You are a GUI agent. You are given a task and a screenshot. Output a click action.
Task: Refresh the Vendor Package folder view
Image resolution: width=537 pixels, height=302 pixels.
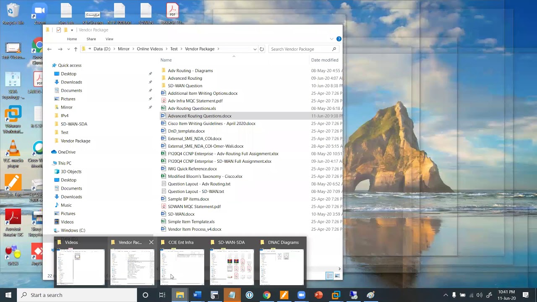(262, 49)
